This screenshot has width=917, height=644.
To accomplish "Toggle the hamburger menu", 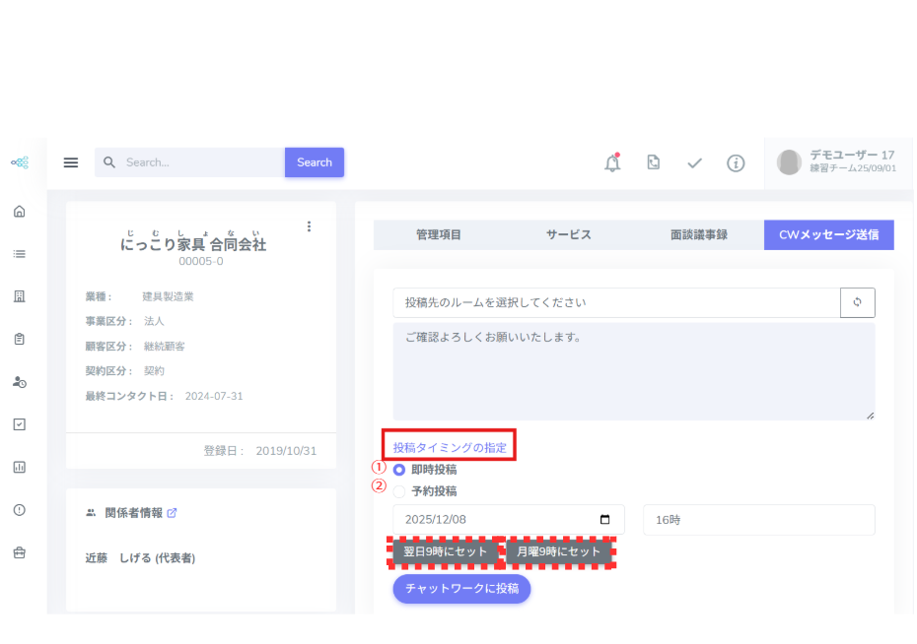I will [x=71, y=162].
